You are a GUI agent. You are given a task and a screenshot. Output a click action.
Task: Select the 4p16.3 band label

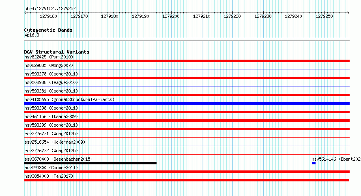click(32, 35)
